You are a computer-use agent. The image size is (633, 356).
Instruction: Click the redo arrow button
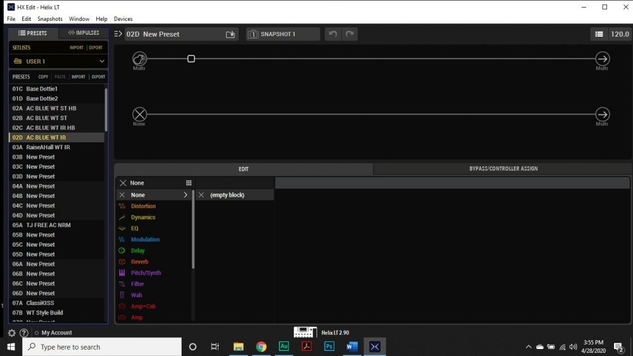349,34
